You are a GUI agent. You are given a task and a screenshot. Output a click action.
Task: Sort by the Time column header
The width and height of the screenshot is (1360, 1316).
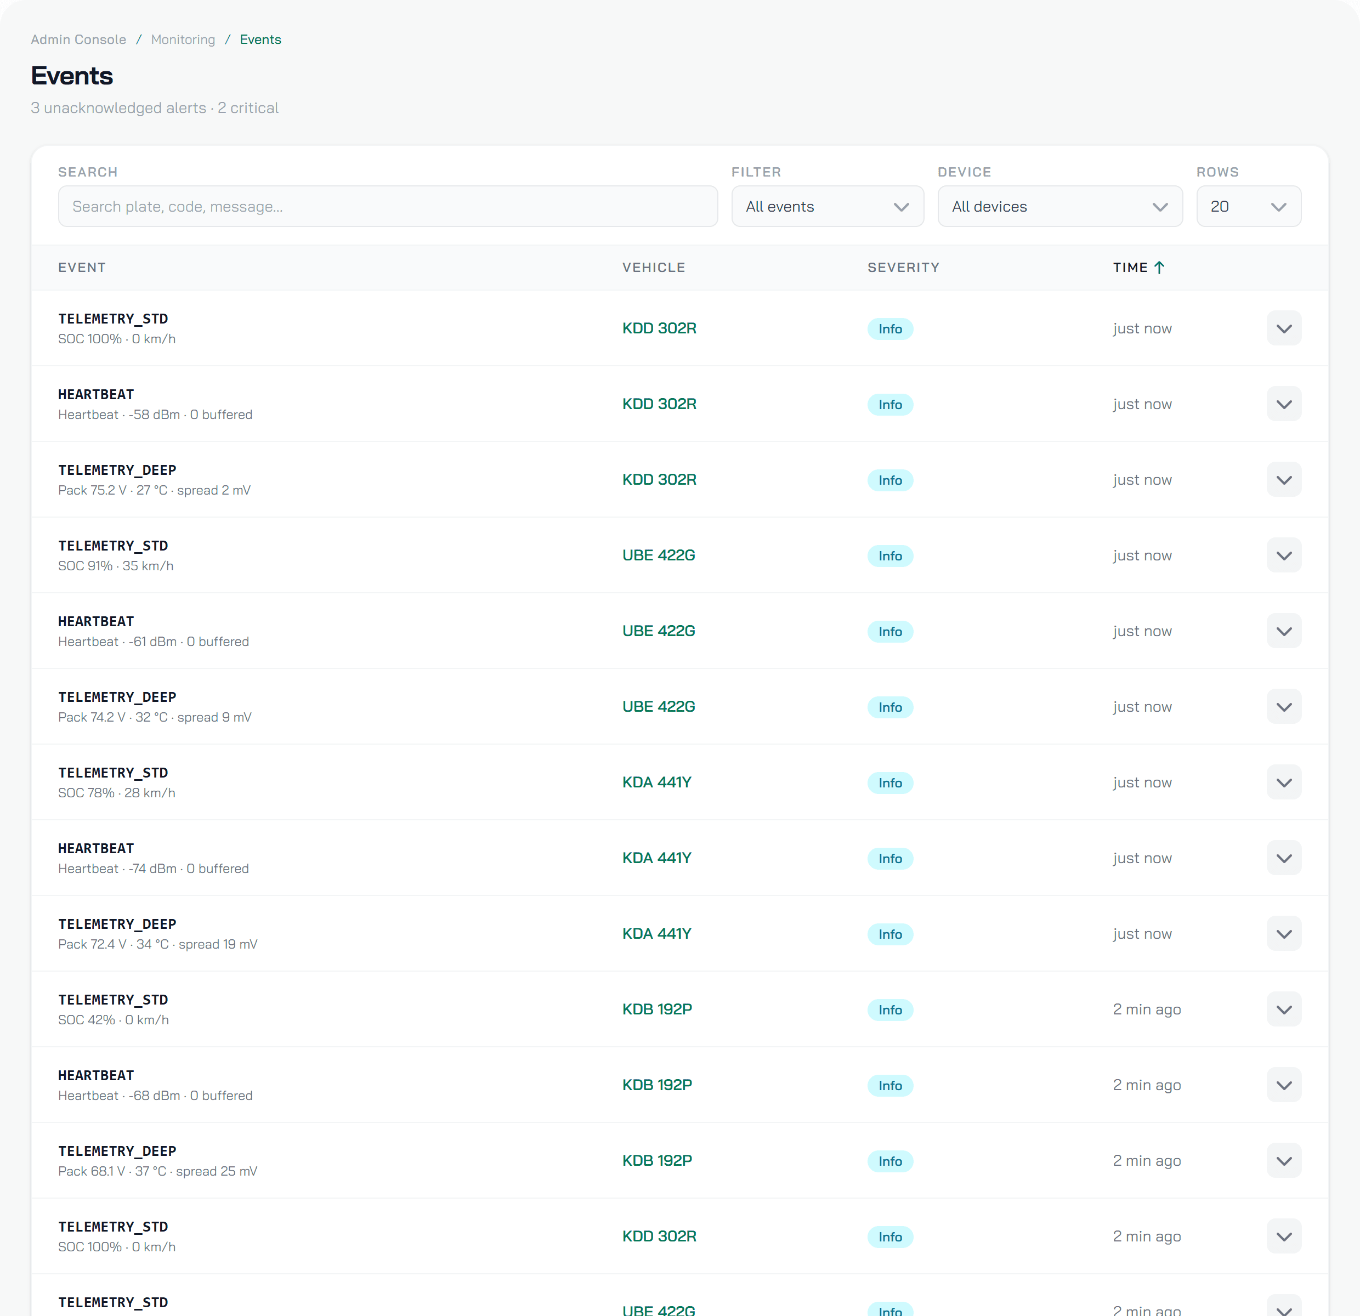1138,267
